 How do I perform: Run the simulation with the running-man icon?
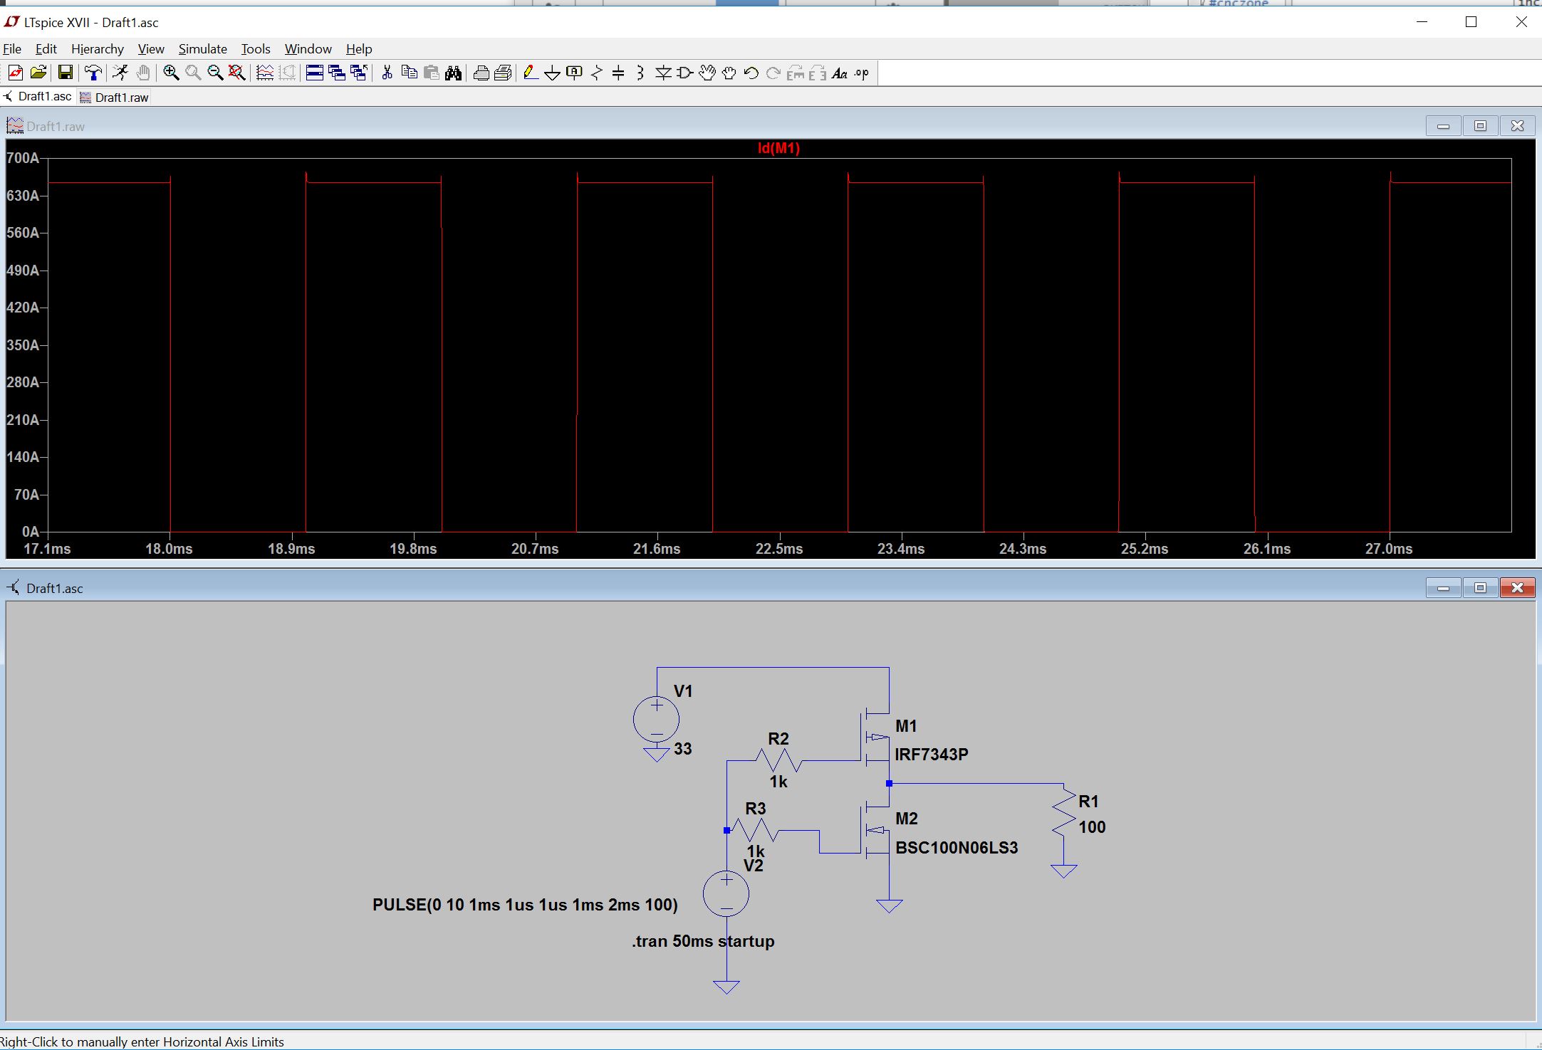click(120, 73)
